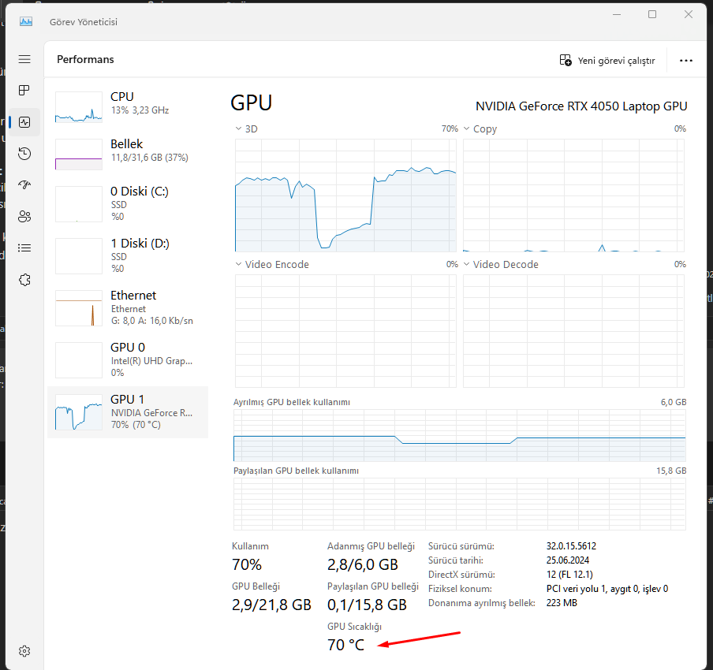The image size is (713, 670).
Task: Expand the Video Encode engine dropdown
Action: 238,264
